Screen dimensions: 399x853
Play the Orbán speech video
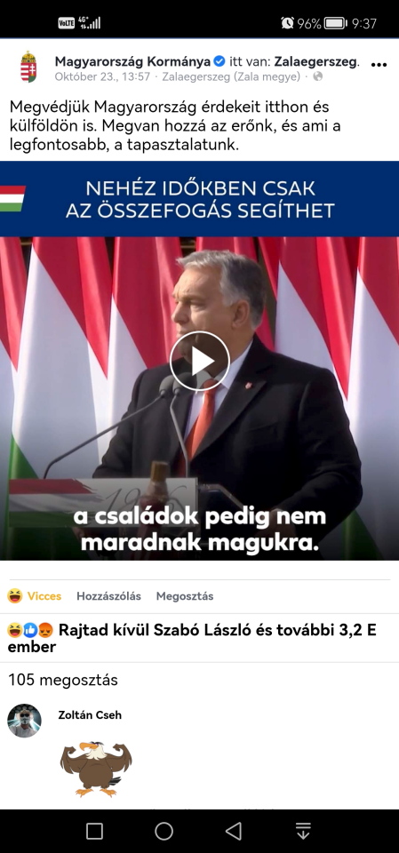pos(199,361)
